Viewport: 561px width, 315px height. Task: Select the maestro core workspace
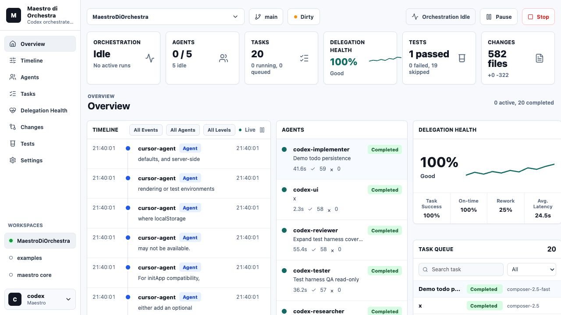click(40, 275)
